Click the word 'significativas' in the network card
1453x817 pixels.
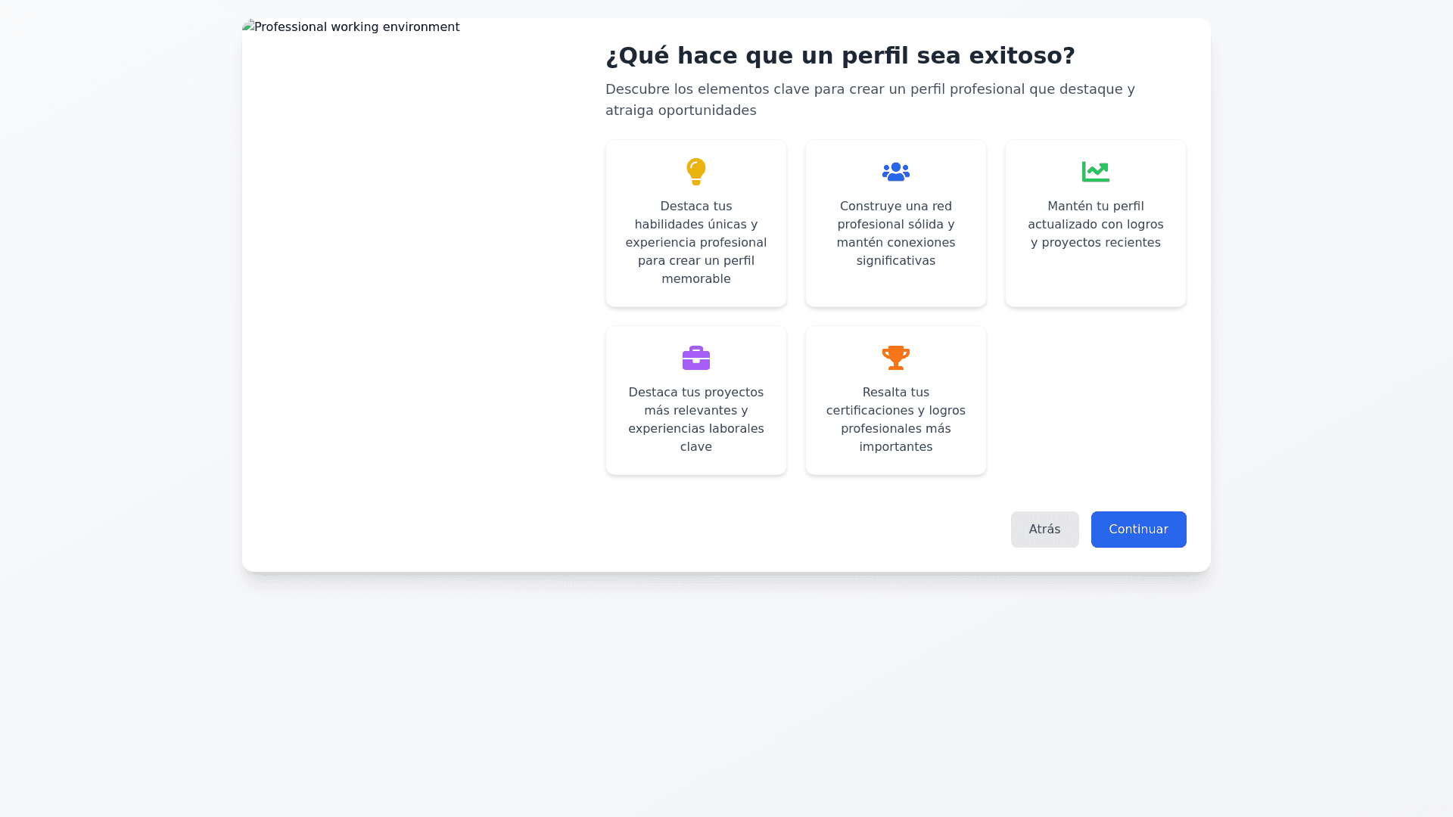pos(895,261)
